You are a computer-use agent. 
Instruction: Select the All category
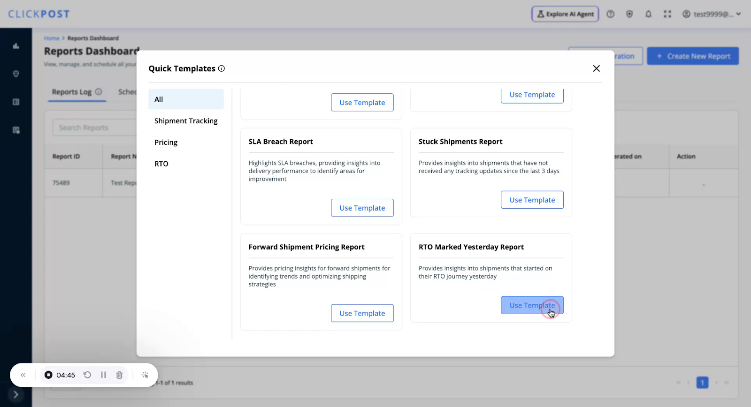[x=186, y=99]
